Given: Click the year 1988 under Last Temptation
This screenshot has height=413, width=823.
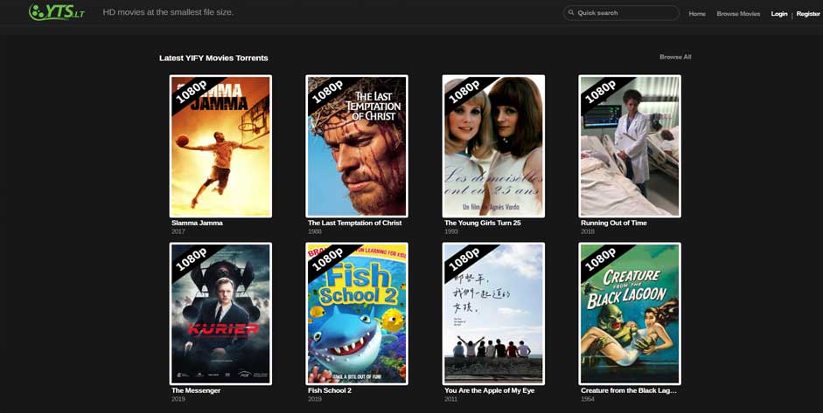Looking at the screenshot, I should pyautogui.click(x=314, y=231).
